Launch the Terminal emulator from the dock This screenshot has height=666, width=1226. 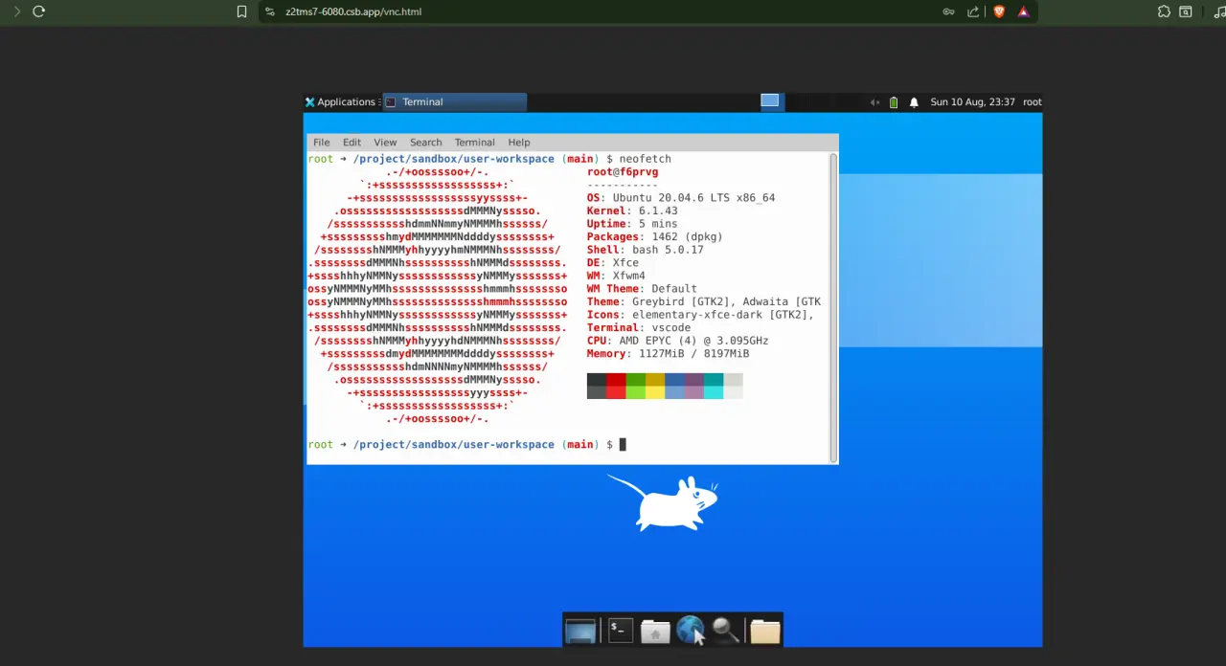coord(620,631)
